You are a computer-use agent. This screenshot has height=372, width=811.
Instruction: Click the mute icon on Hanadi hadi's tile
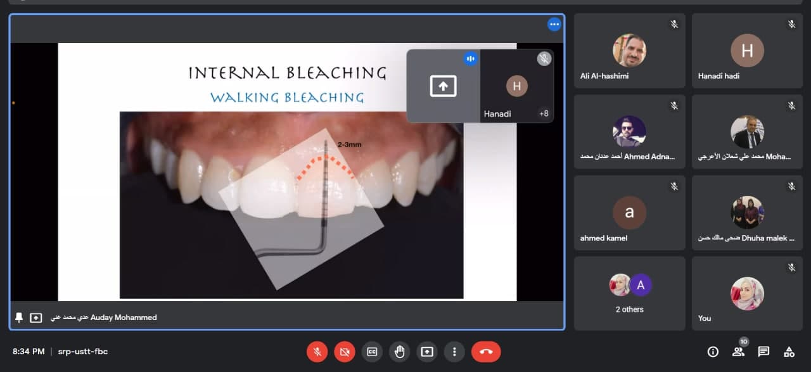(791, 23)
